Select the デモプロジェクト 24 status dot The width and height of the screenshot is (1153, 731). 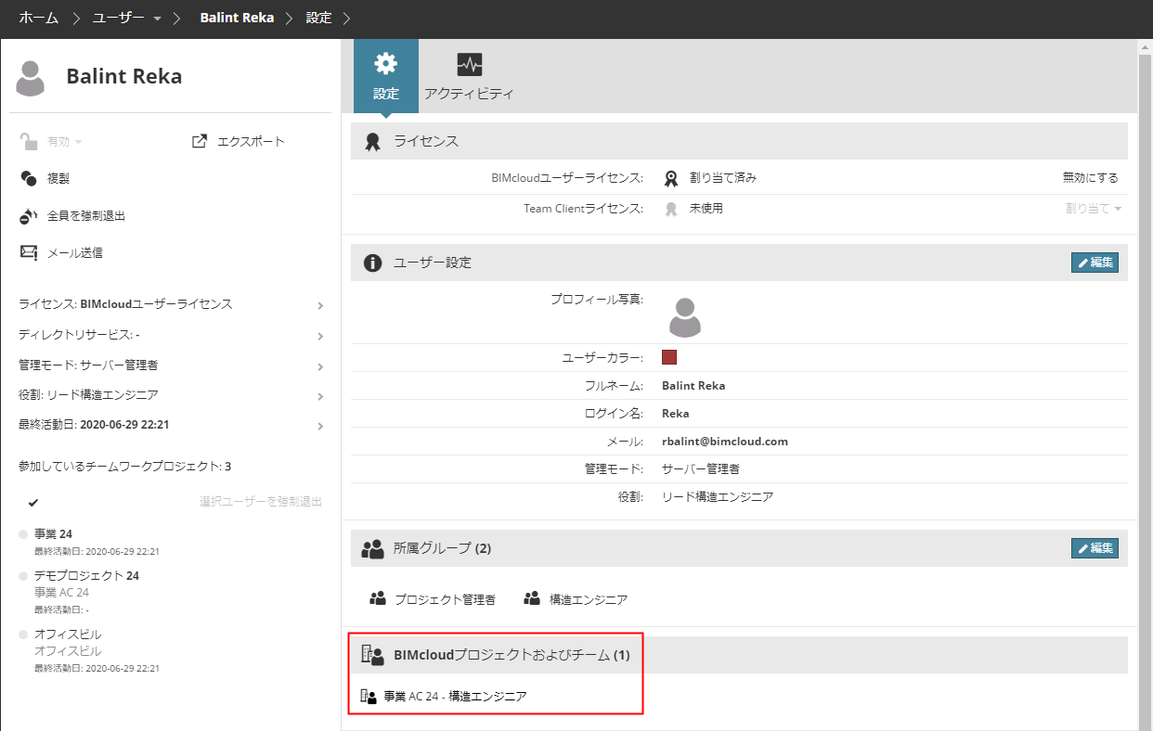pyautogui.click(x=23, y=576)
